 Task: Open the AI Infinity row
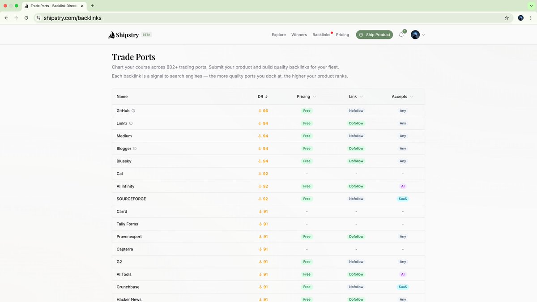pos(268,186)
